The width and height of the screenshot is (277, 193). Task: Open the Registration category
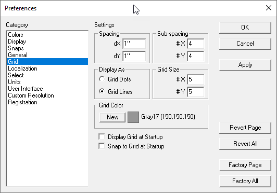(x=47, y=102)
